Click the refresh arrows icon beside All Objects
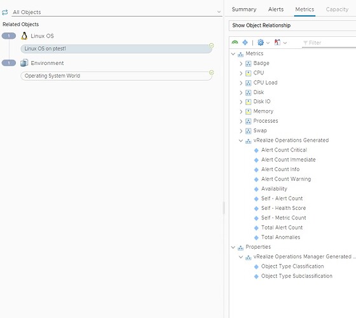356x318 pixels. coord(5,12)
